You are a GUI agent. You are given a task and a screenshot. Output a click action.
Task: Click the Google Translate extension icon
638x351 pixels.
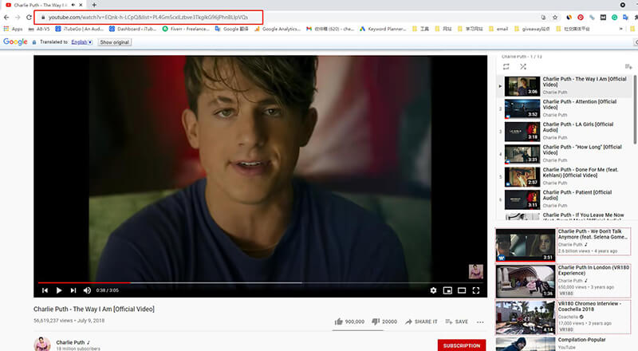tap(625, 17)
